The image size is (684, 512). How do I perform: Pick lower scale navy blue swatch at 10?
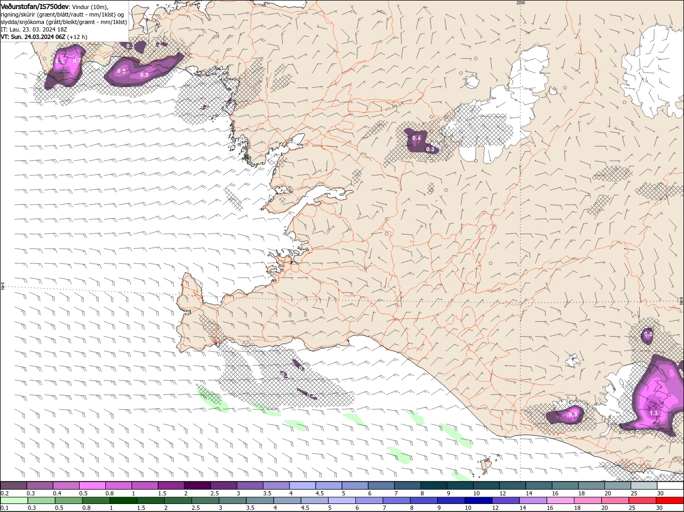coord(478,501)
